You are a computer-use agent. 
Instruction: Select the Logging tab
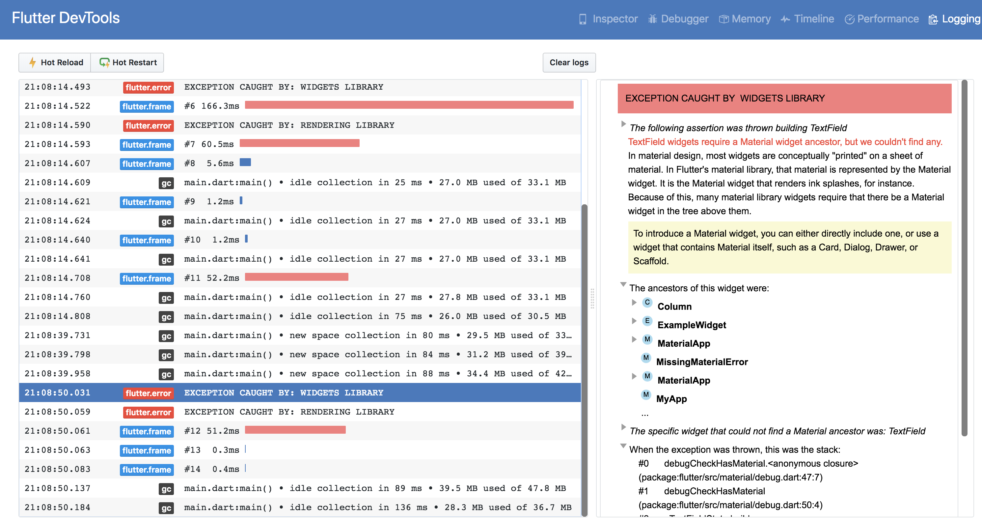click(x=955, y=19)
